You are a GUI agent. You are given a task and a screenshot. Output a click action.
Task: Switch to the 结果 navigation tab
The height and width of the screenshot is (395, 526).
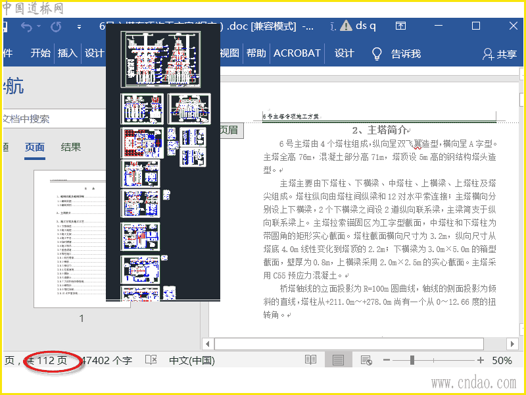pos(71,147)
